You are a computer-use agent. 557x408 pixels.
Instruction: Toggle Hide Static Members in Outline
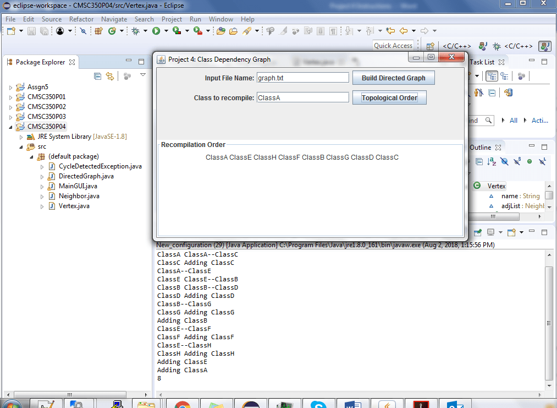pos(517,162)
